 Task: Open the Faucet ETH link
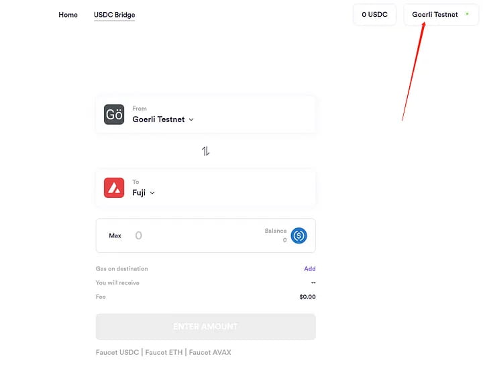(x=164, y=352)
